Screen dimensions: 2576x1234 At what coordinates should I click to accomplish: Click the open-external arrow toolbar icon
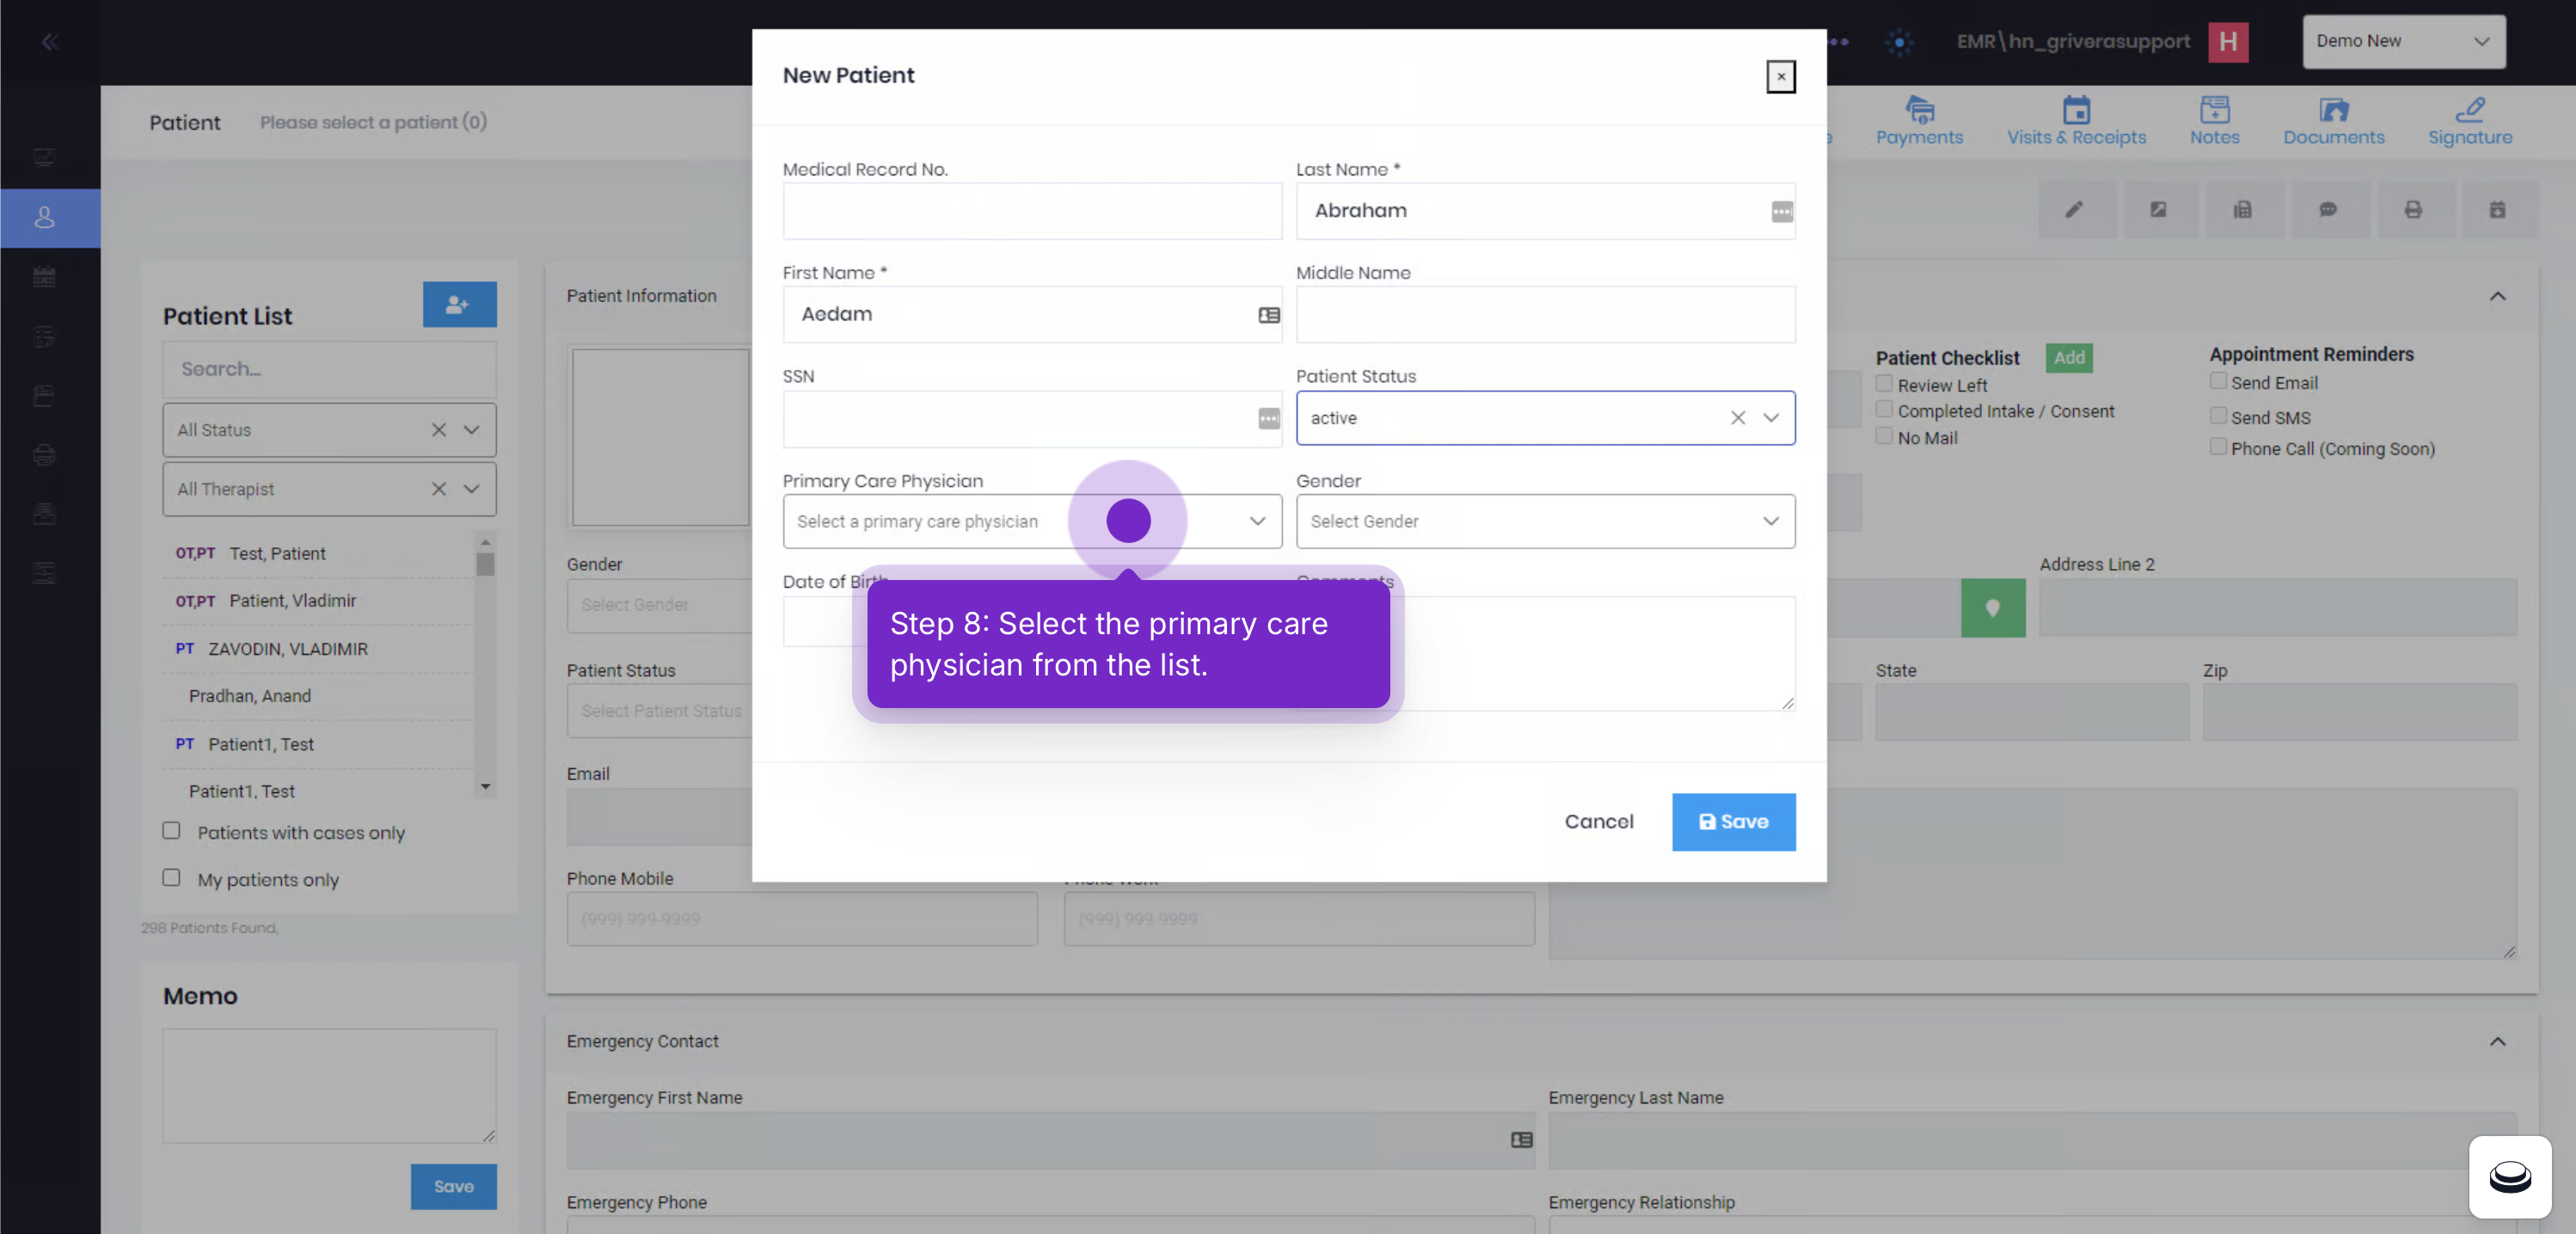point(2158,210)
